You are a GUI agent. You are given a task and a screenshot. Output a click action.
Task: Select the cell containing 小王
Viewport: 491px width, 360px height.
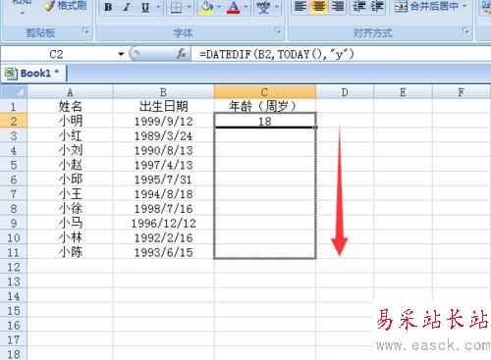point(70,194)
